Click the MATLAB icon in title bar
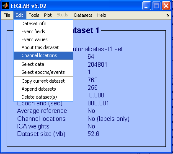This screenshot has height=154, width=173. pos(5,5)
